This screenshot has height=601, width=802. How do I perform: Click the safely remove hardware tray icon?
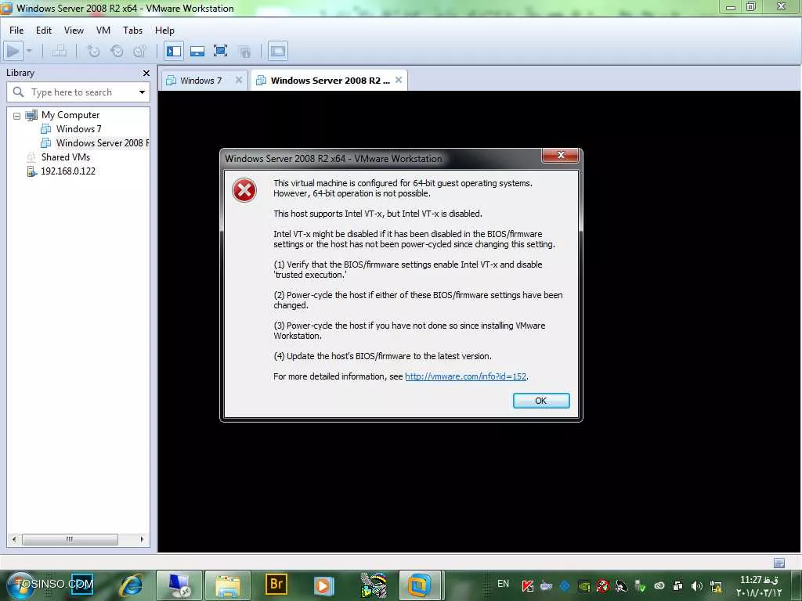pos(640,586)
